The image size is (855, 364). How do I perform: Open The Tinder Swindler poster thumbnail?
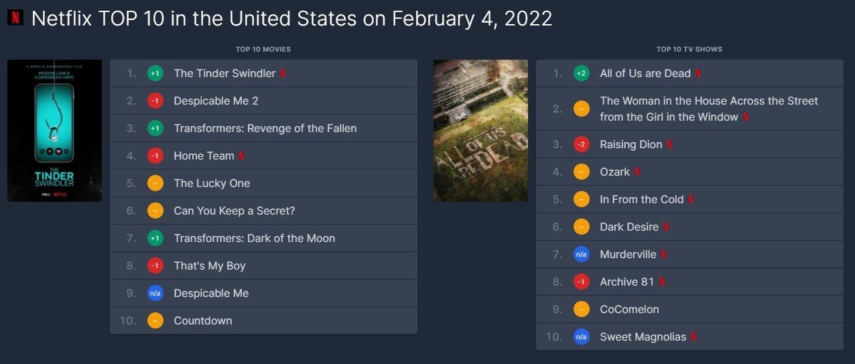[x=55, y=131]
